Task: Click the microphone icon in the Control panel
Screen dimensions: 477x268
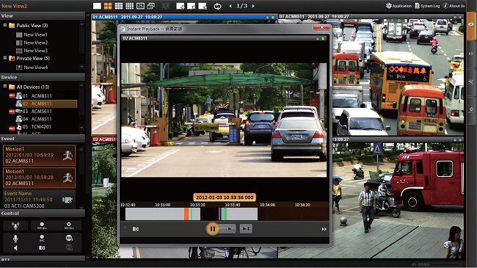Action: pyautogui.click(x=15, y=238)
